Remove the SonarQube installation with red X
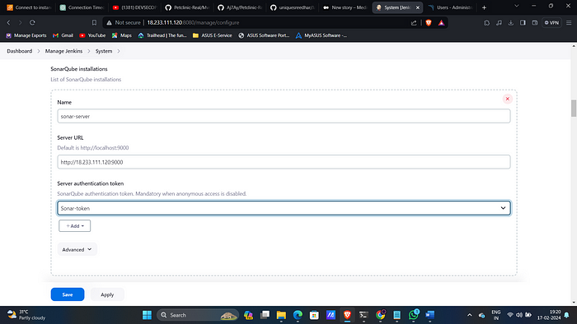The image size is (577, 324). point(507,99)
